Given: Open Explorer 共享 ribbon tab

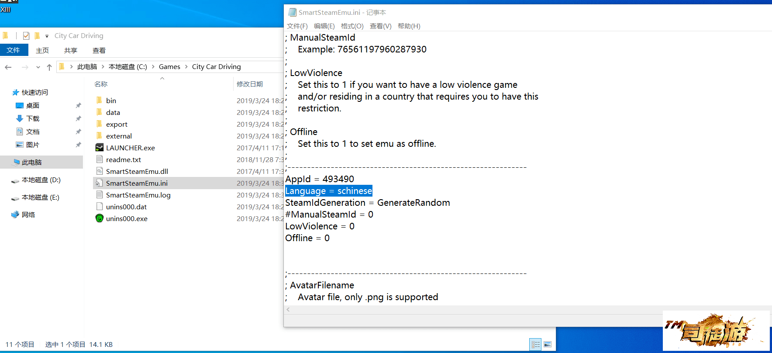Looking at the screenshot, I should tap(71, 50).
